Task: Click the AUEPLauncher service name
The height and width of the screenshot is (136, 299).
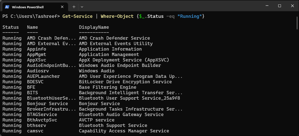Action: [43, 76]
